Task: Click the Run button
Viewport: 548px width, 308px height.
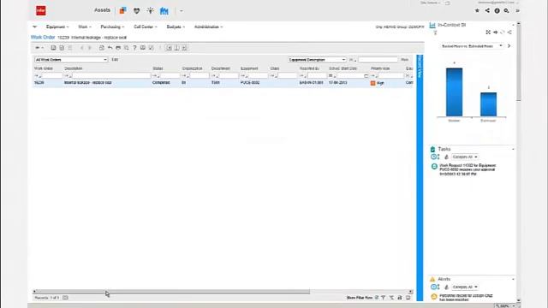Action: (404, 60)
